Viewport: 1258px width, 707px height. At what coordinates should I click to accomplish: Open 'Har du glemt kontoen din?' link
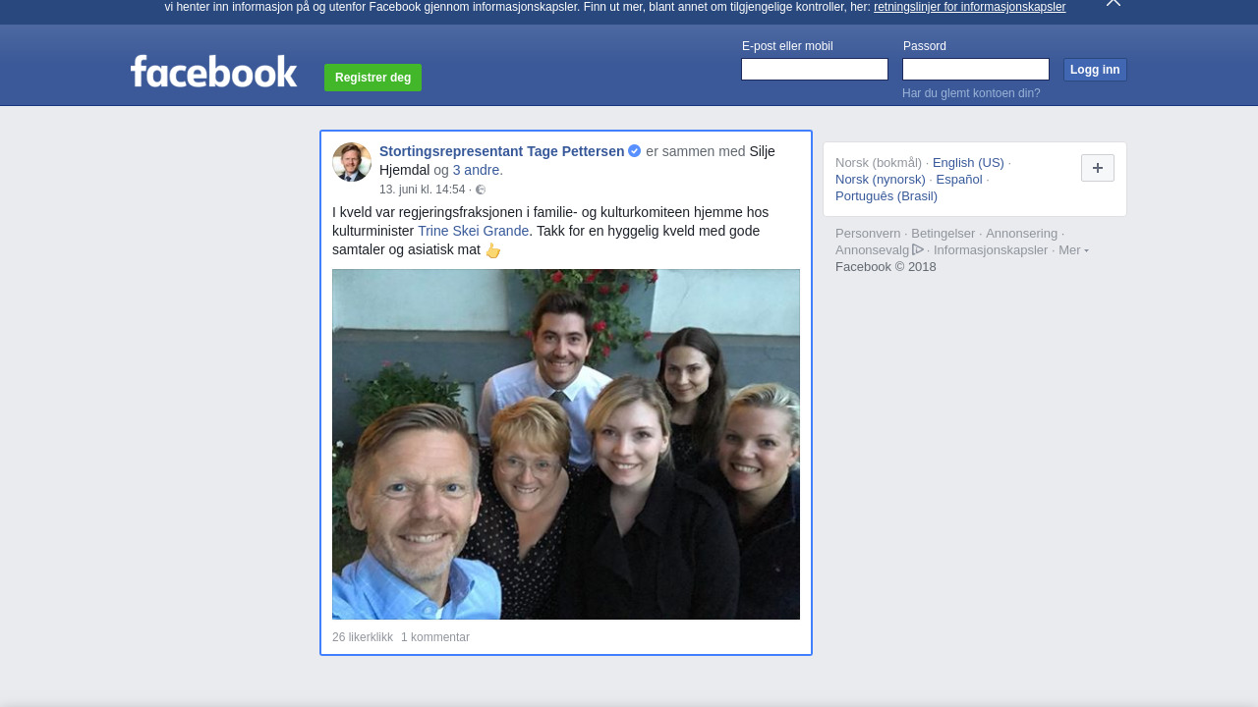point(971,93)
